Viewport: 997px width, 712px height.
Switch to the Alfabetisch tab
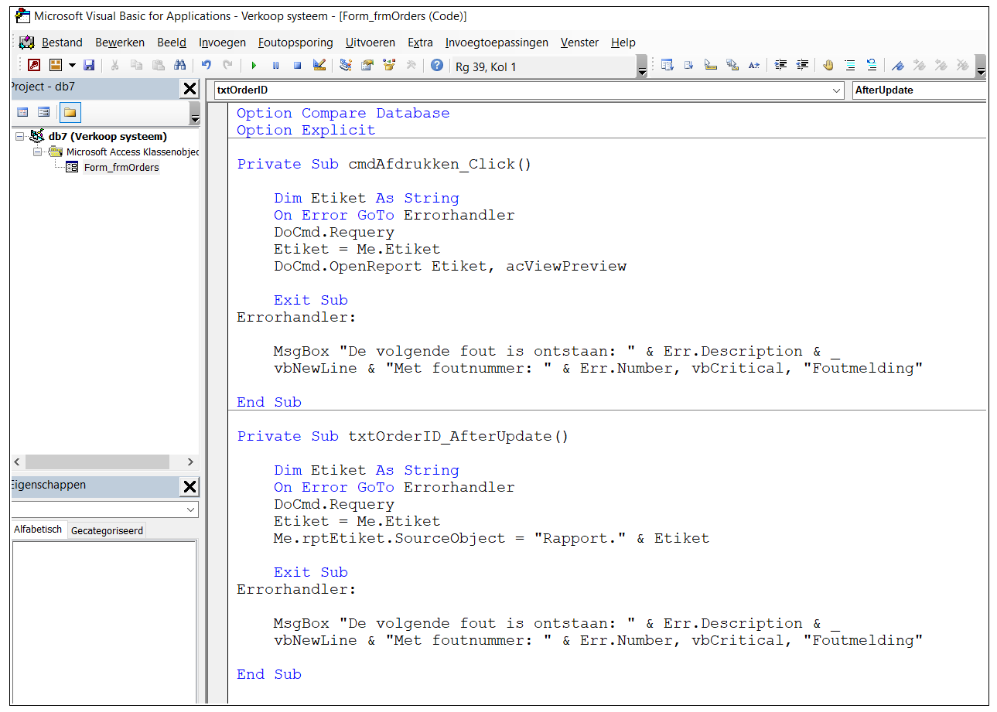pos(38,530)
